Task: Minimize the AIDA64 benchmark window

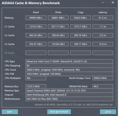Action: [x=103, y=3]
